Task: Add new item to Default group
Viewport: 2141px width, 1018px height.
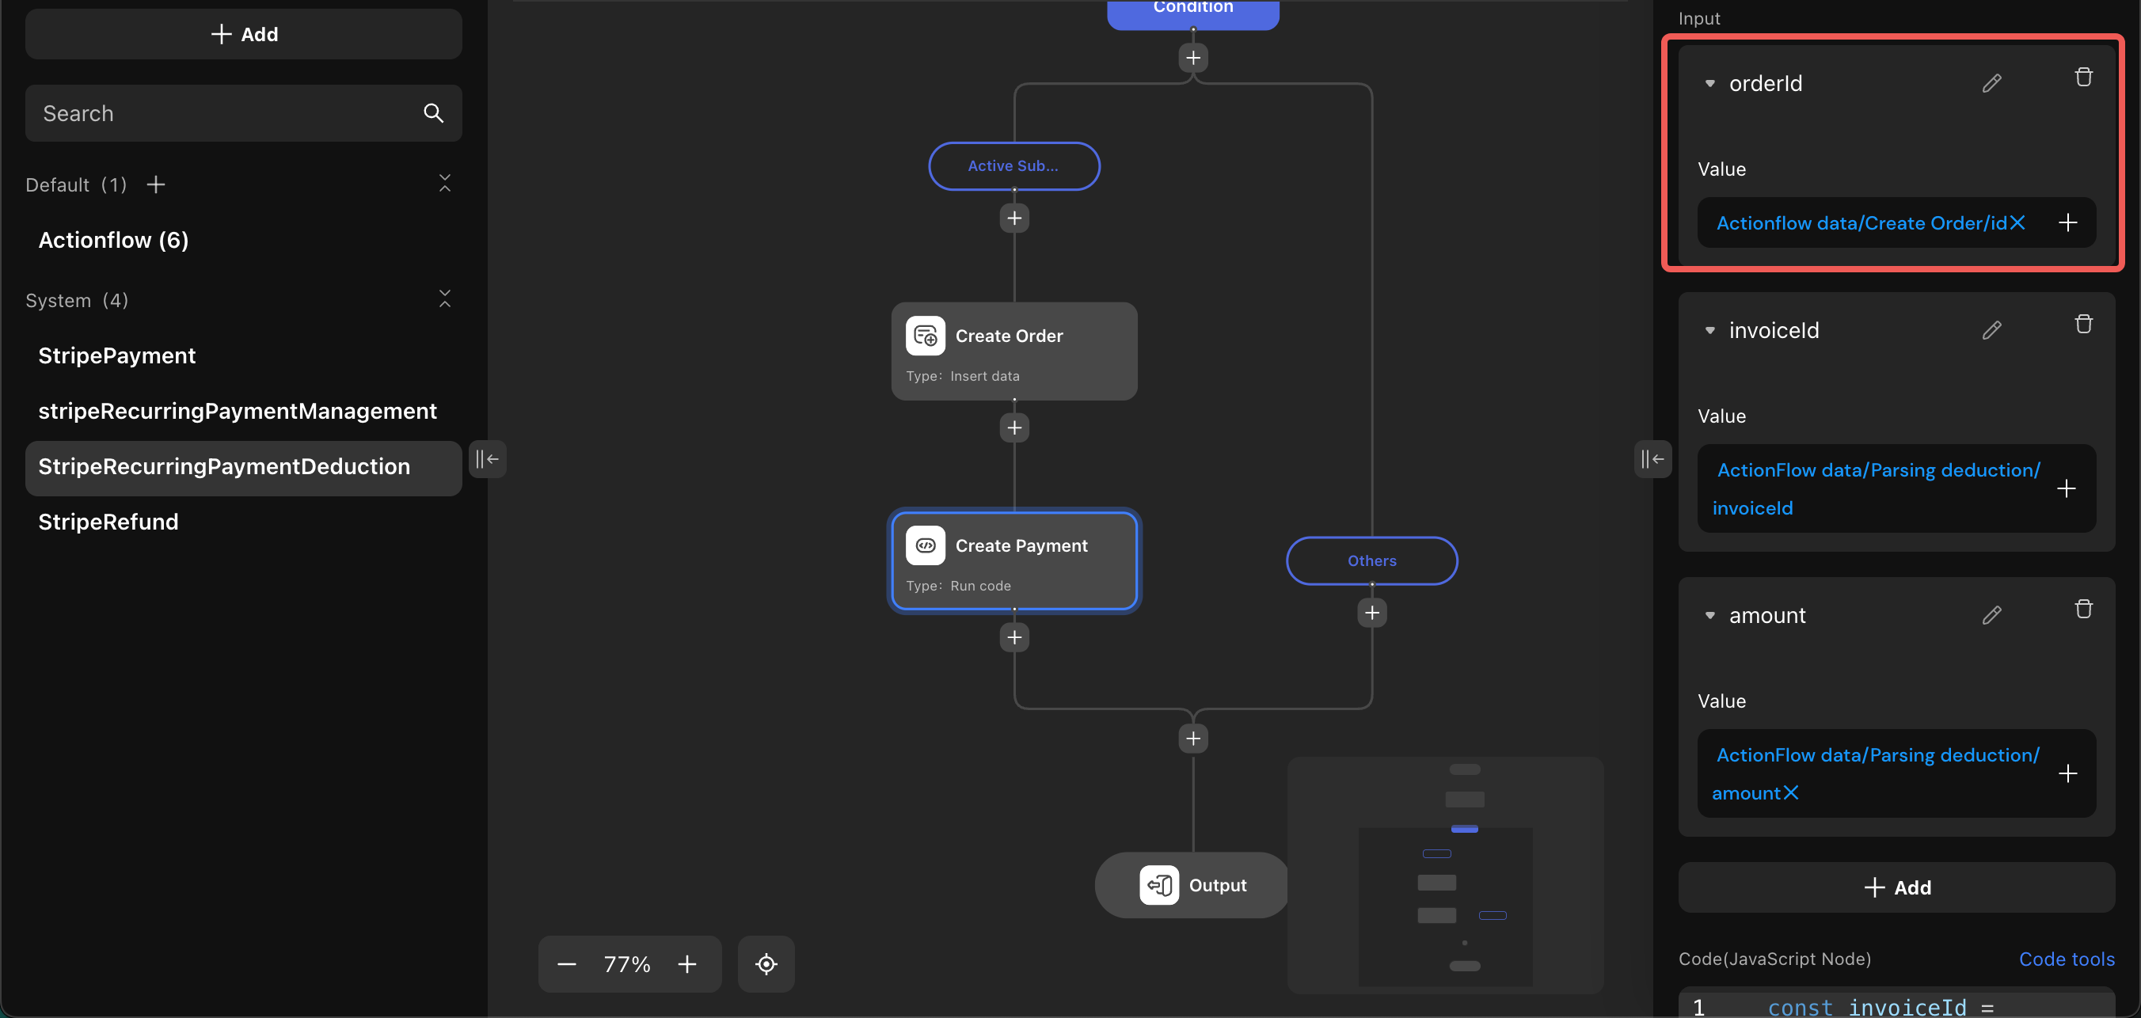Action: [155, 184]
